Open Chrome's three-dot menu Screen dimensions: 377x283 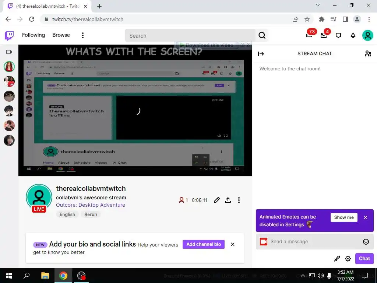pos(369,19)
